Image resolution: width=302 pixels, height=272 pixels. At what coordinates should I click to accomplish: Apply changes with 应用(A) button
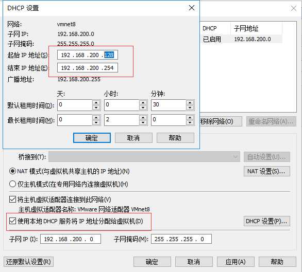pyautogui.click(x=236, y=262)
